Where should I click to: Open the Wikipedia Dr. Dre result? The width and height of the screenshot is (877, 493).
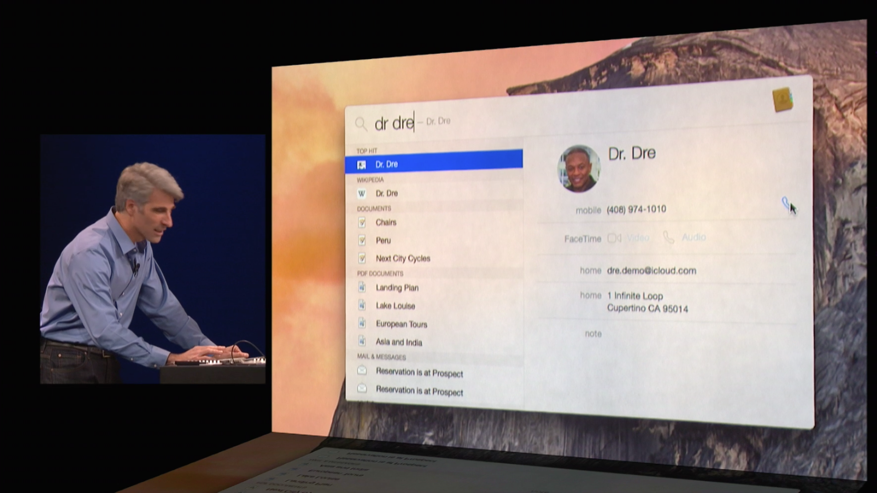point(433,194)
